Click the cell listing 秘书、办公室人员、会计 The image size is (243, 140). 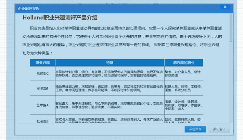(x=184, y=74)
